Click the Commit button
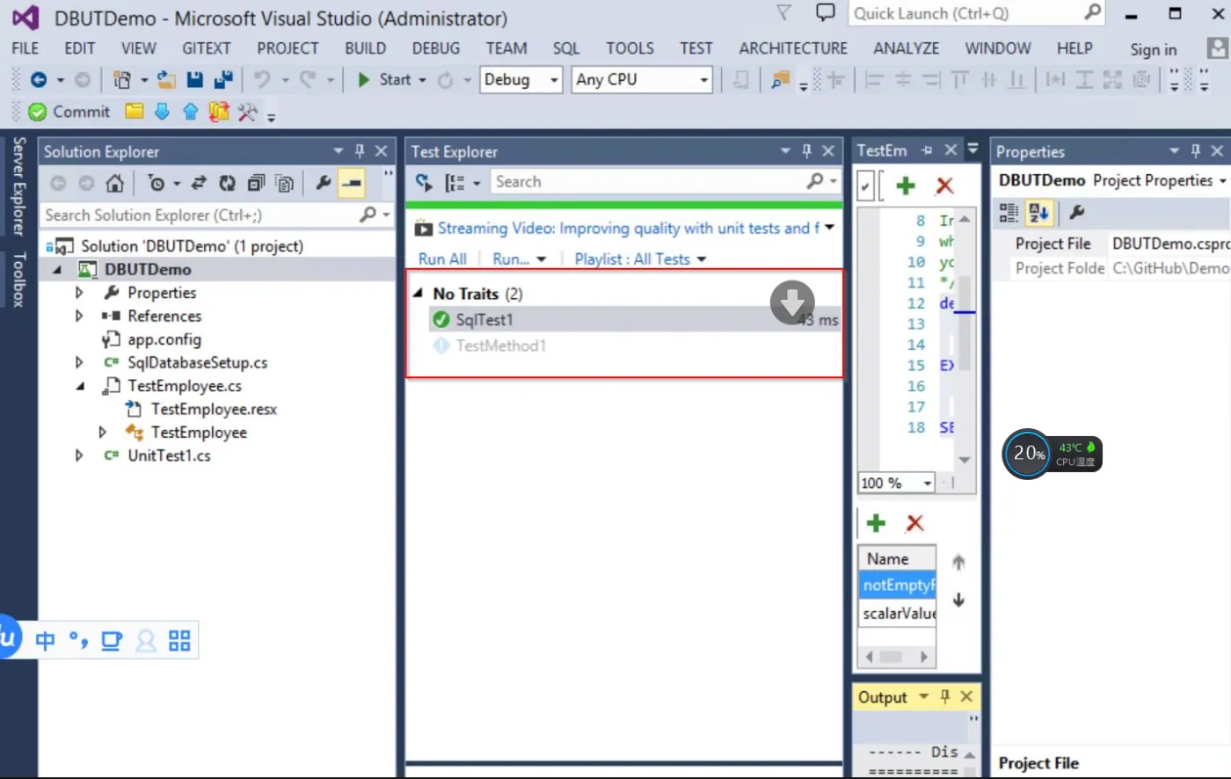 pyautogui.click(x=69, y=112)
